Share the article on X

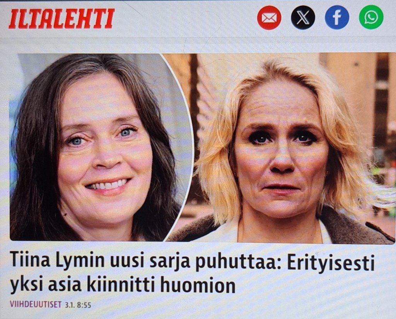pyautogui.click(x=303, y=18)
